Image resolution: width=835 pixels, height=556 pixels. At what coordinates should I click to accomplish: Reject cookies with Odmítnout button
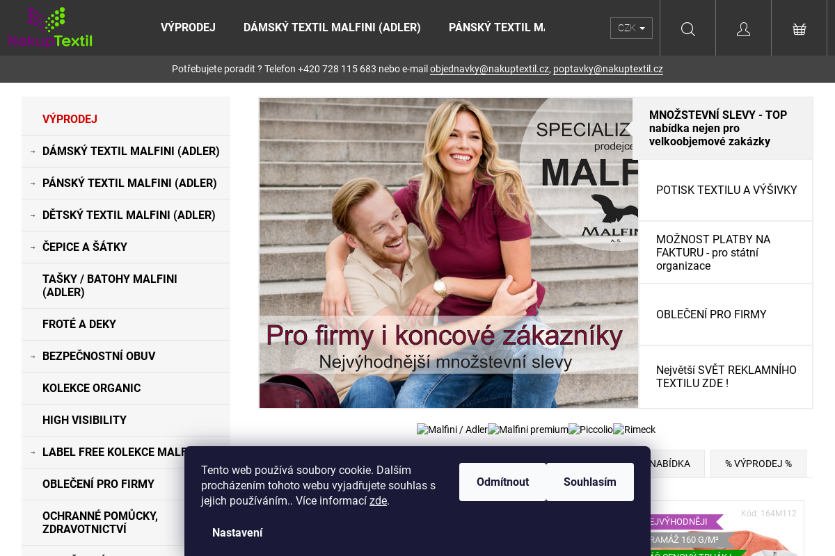[x=502, y=482]
